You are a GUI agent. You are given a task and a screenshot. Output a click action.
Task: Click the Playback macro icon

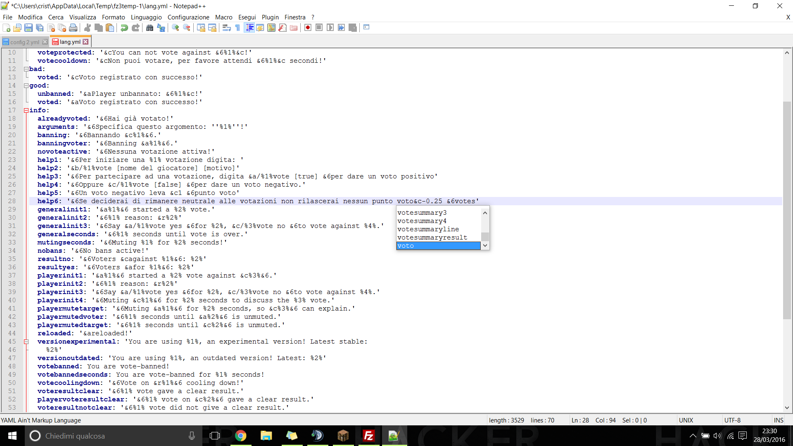[330, 28]
